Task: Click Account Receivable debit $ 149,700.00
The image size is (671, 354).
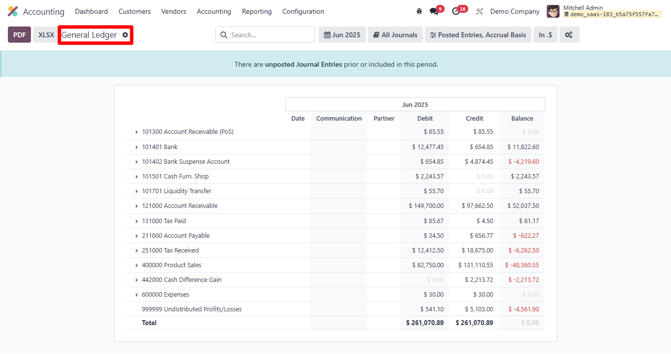Action: coord(426,206)
